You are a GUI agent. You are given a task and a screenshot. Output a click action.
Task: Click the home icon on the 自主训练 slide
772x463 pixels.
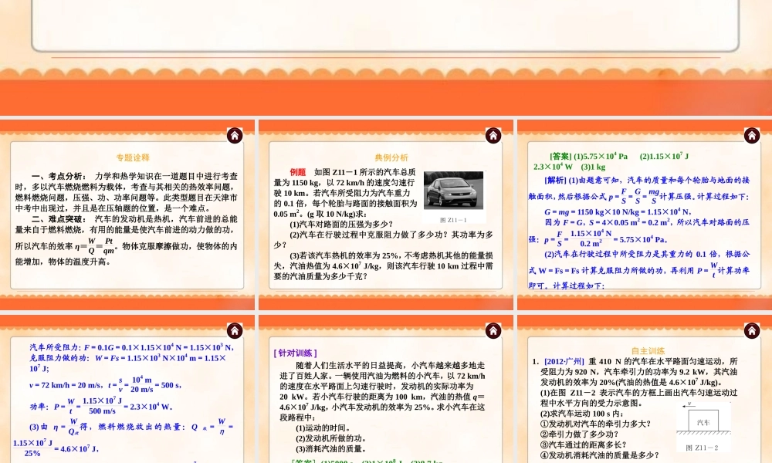tap(752, 330)
